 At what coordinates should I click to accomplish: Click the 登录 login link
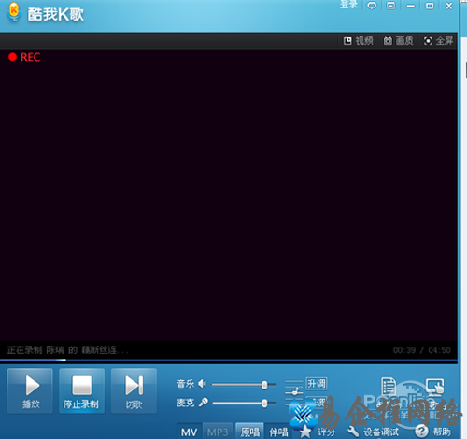click(348, 5)
